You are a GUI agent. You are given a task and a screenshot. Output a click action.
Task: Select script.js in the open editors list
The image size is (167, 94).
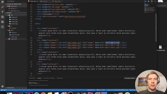click(x=13, y=9)
